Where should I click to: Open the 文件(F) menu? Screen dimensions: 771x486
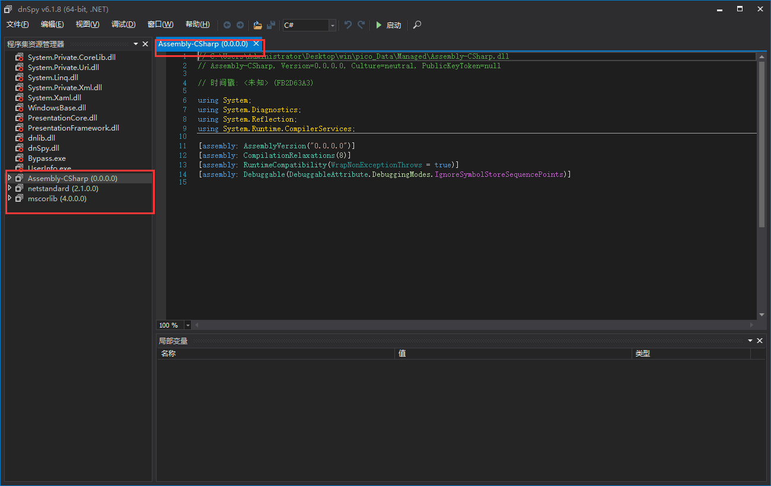(18, 24)
